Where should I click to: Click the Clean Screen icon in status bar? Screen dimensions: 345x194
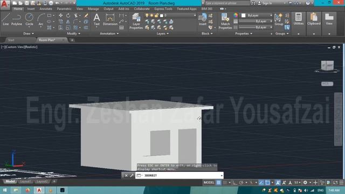click(x=335, y=183)
